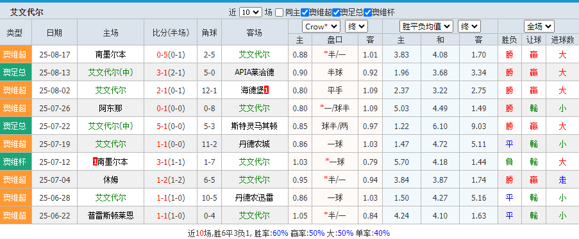Click the 澳维杯 type label on 25-07-12 row
This screenshot has height=239, width=579.
[x=15, y=162]
